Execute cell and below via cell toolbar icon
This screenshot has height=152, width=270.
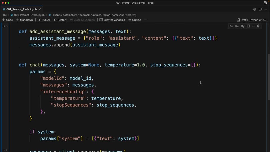click(x=243, y=26)
